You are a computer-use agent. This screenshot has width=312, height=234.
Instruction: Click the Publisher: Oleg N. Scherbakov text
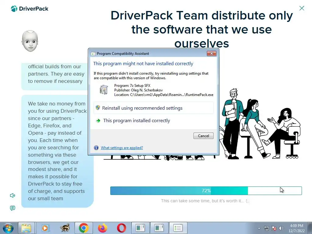coord(138,90)
